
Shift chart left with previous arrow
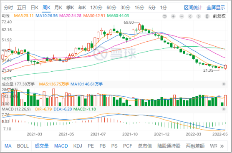[190, 16]
